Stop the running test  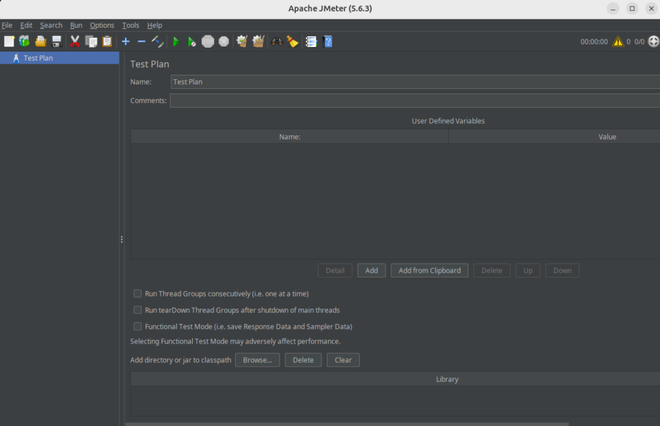208,41
